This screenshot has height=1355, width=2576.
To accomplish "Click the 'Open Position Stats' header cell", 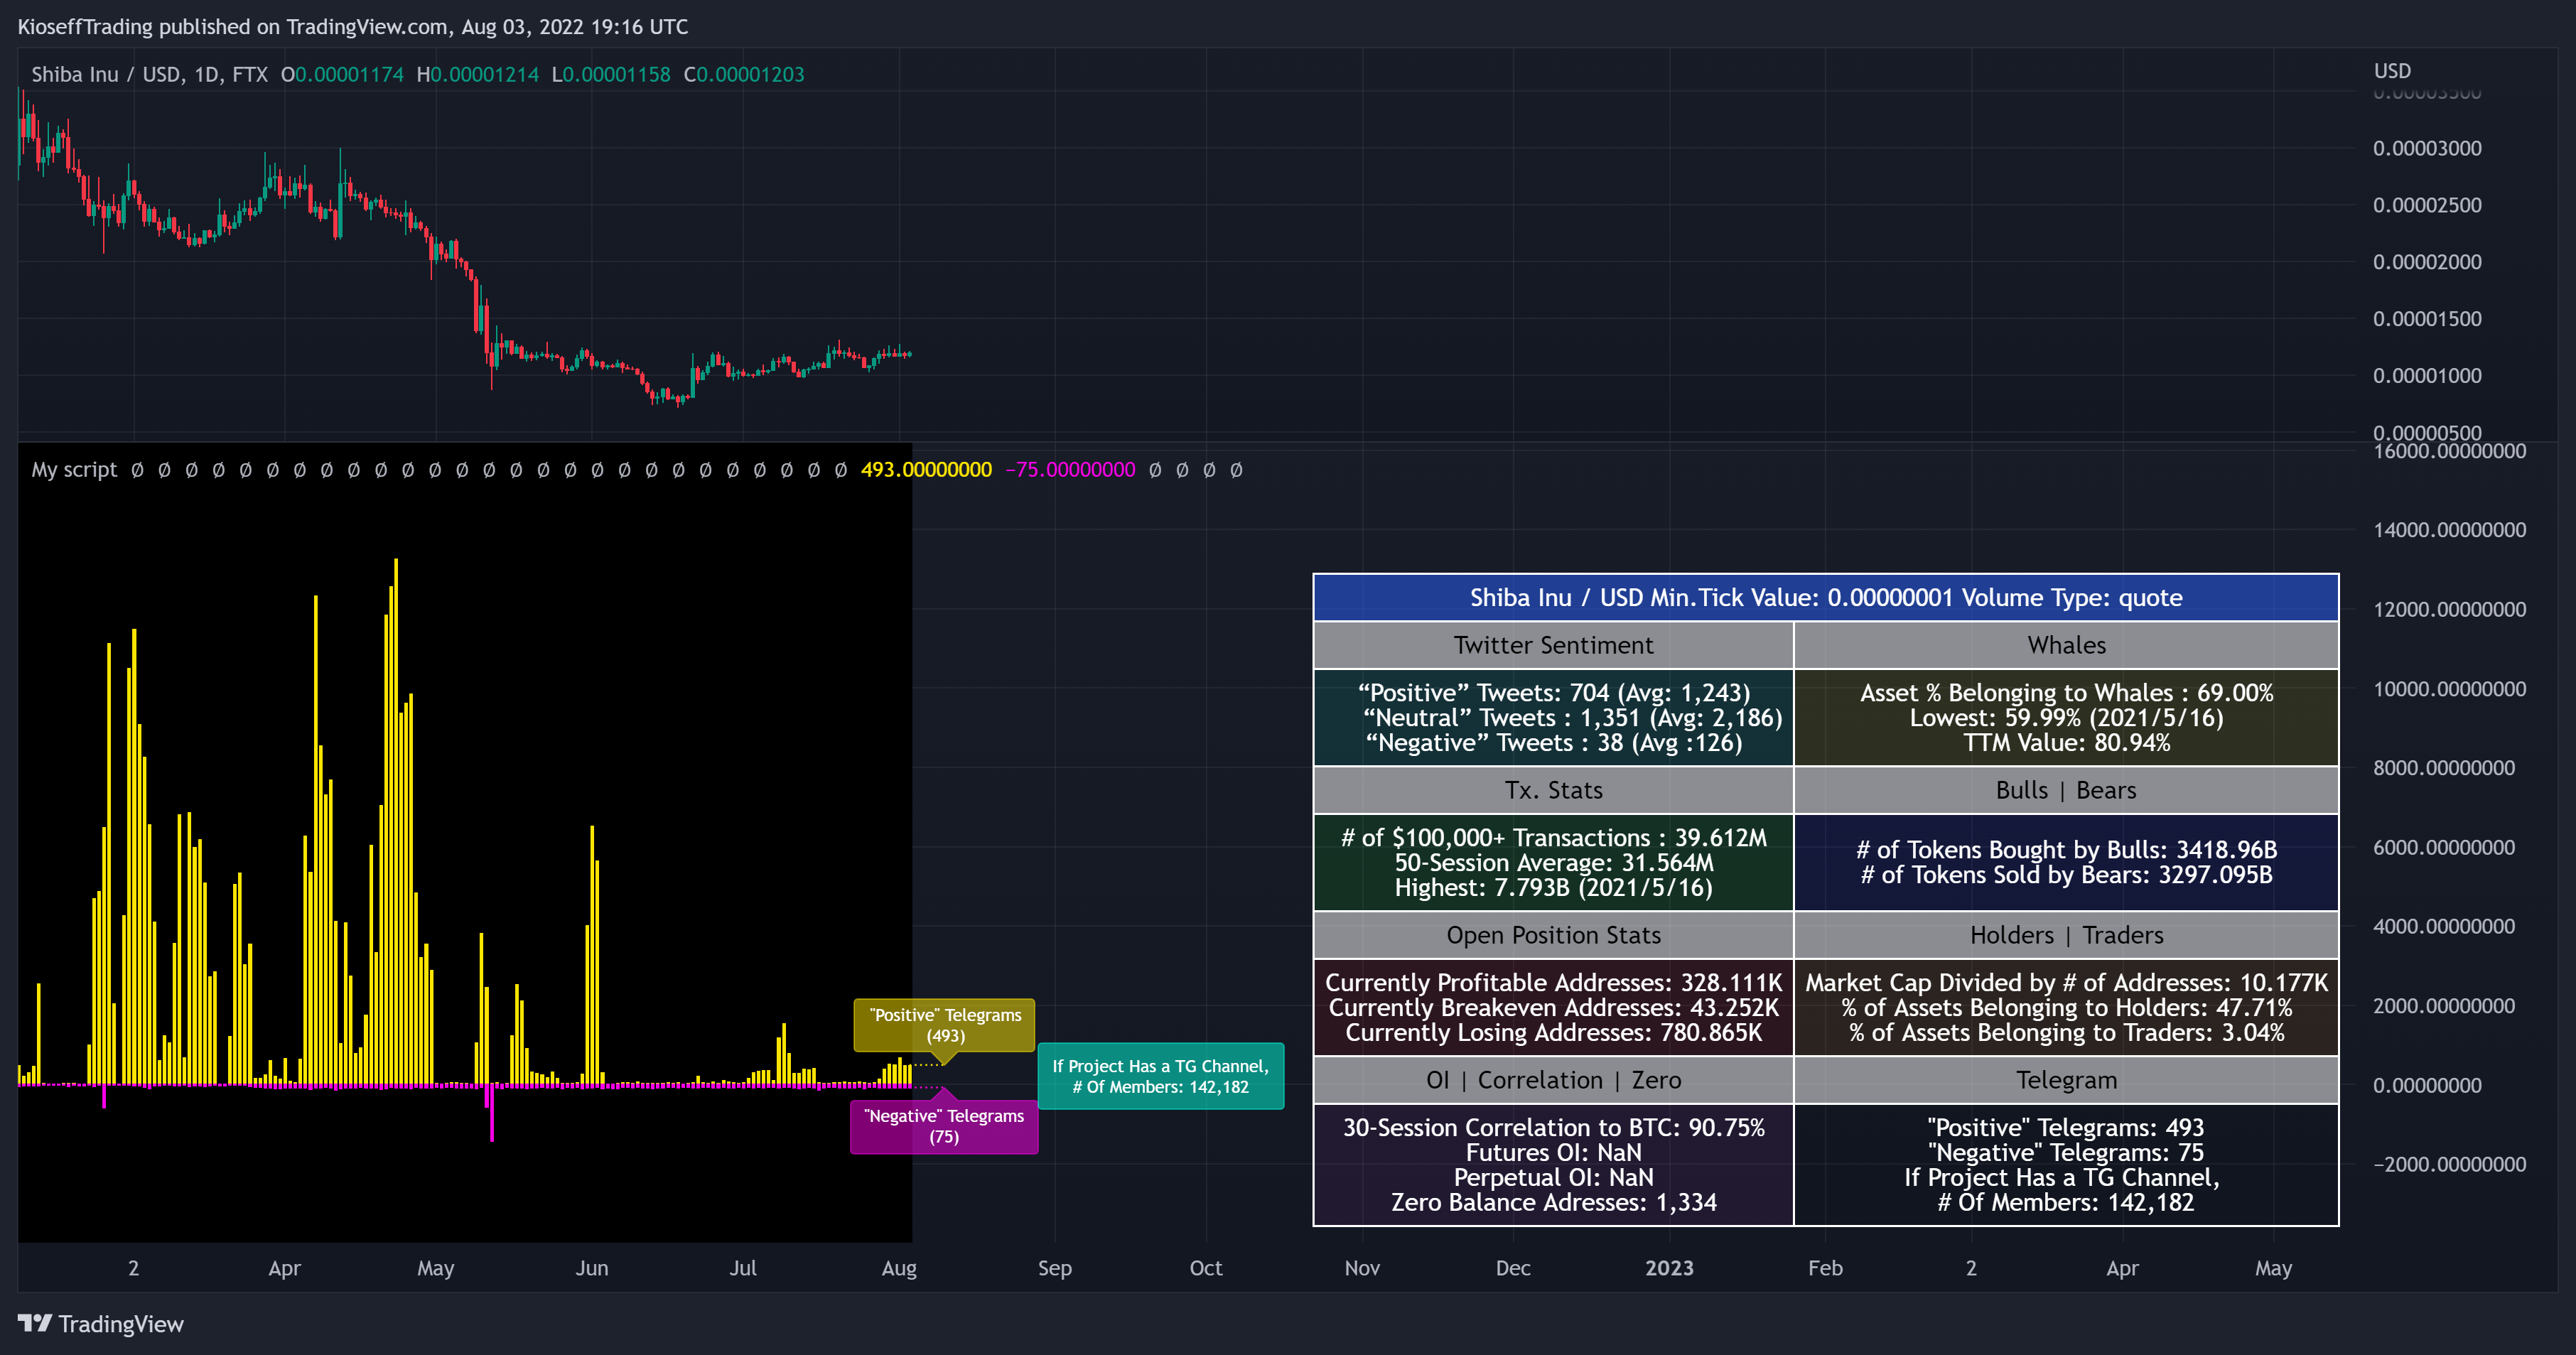I will click(1553, 935).
